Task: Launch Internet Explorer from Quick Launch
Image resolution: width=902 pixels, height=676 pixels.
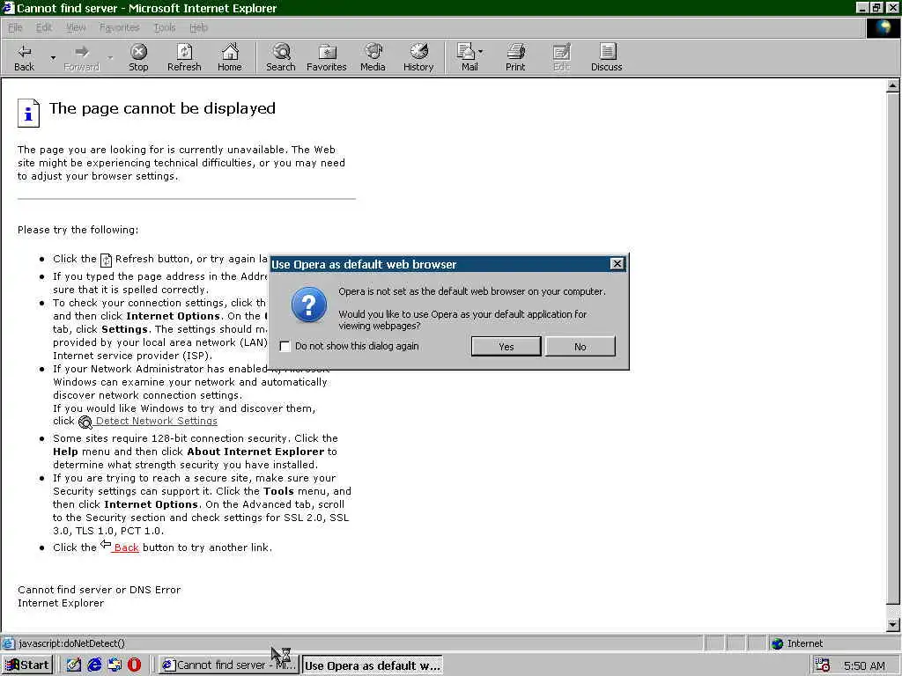Action: point(94,665)
